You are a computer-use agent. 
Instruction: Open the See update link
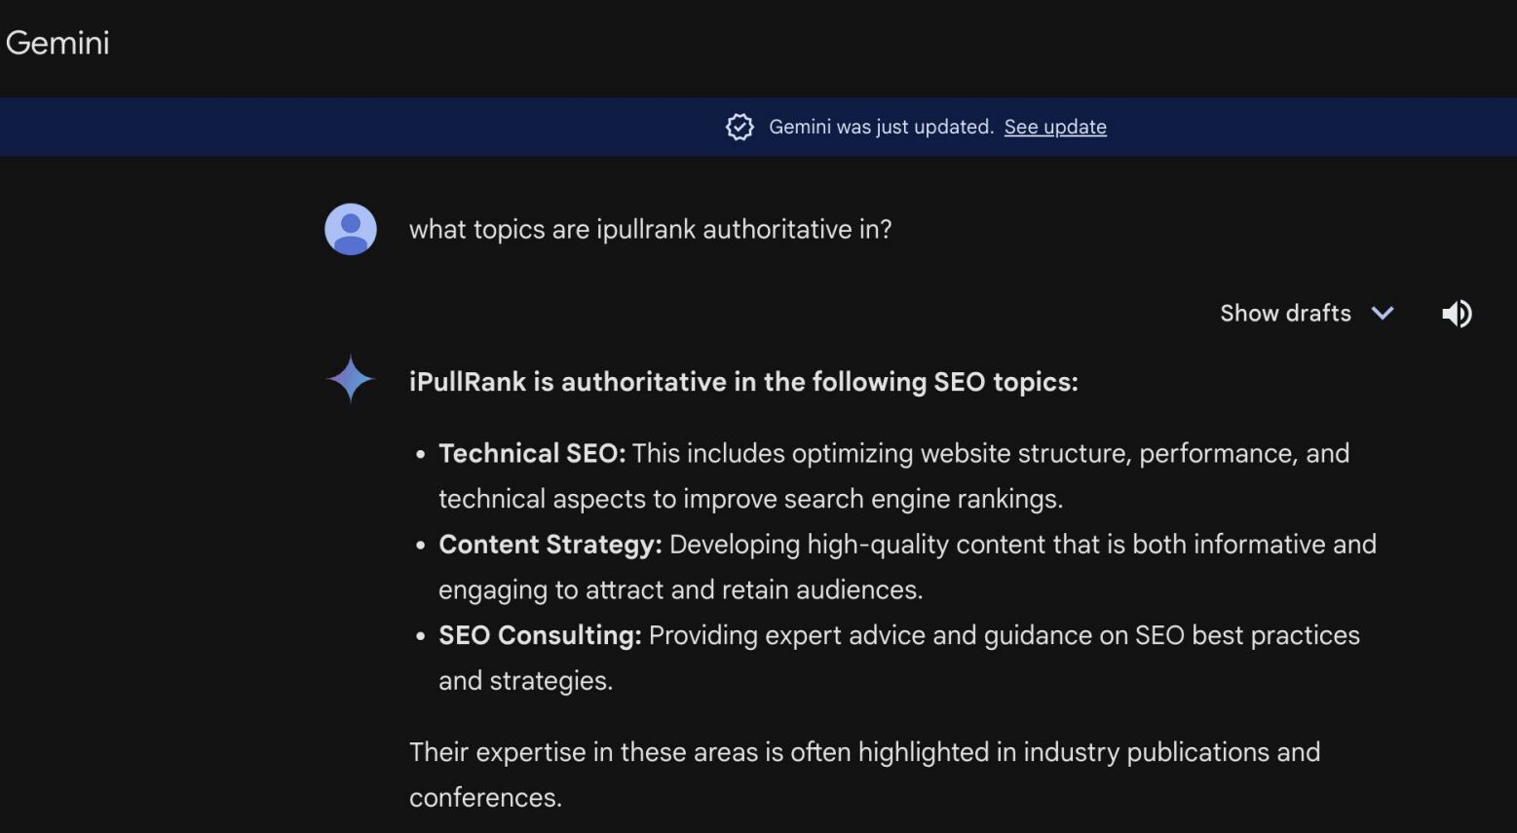point(1054,127)
